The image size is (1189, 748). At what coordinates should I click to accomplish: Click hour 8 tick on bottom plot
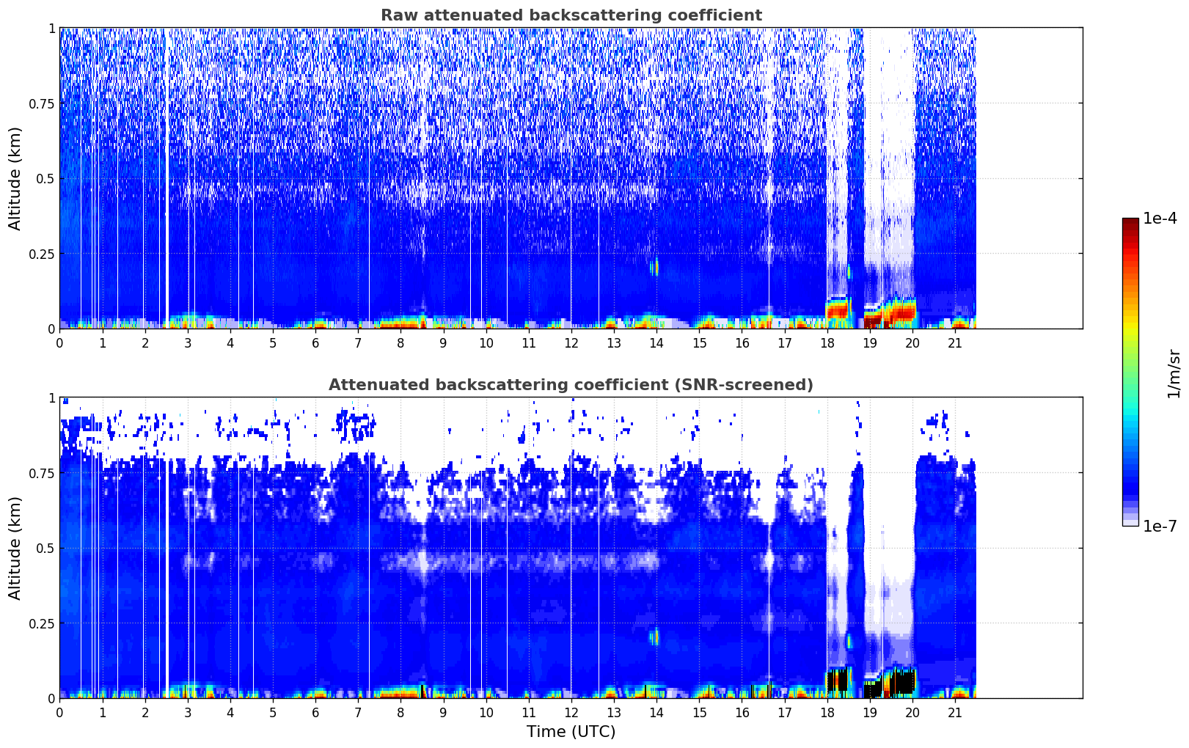click(x=400, y=713)
